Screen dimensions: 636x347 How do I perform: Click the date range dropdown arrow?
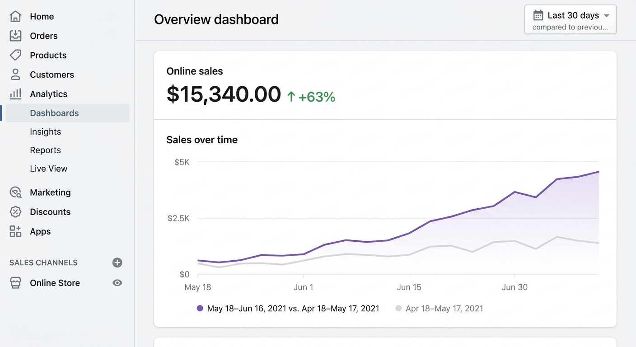[x=607, y=15]
